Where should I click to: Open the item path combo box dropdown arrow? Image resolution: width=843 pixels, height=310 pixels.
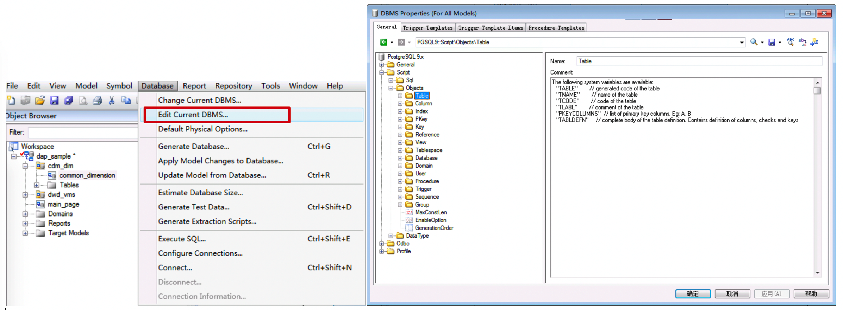(x=742, y=43)
